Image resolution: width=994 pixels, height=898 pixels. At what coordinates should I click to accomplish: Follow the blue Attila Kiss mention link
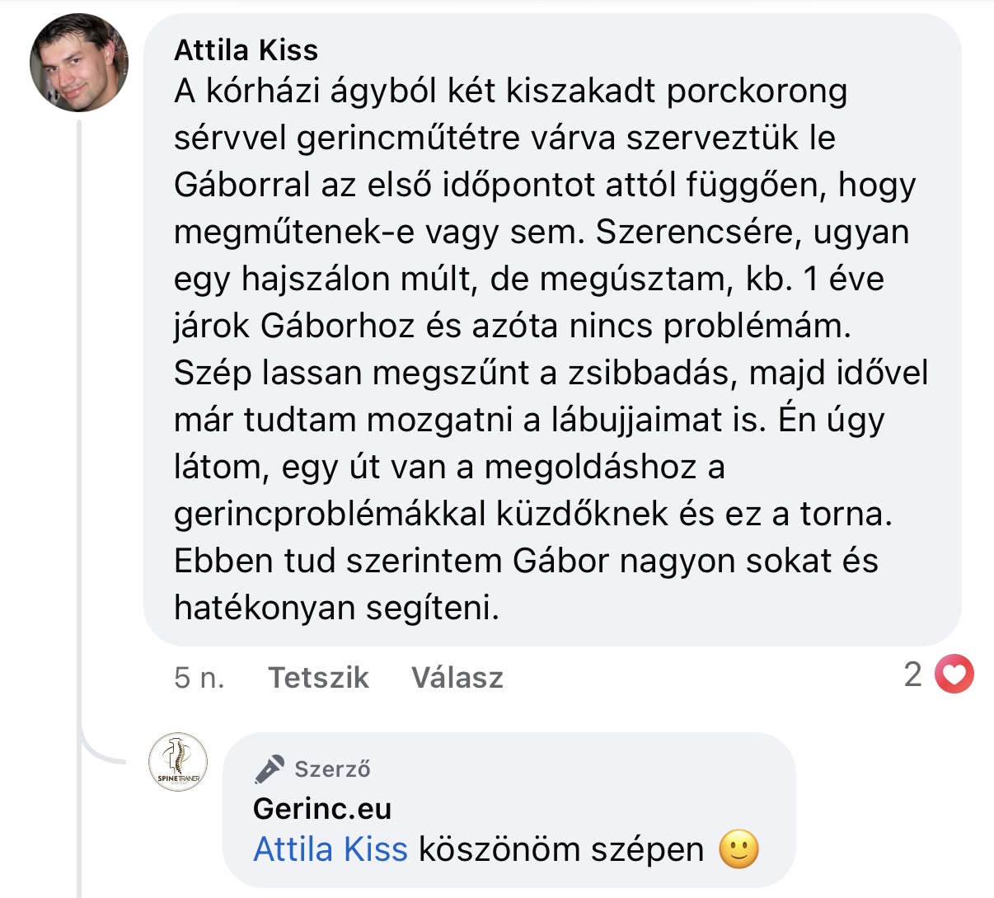tap(331, 849)
